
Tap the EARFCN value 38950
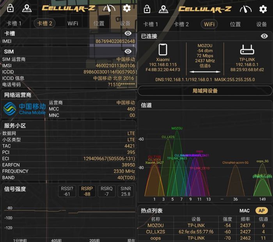(128, 165)
